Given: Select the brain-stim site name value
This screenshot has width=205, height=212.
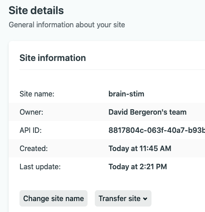Looking at the screenshot, I should coord(127,94).
